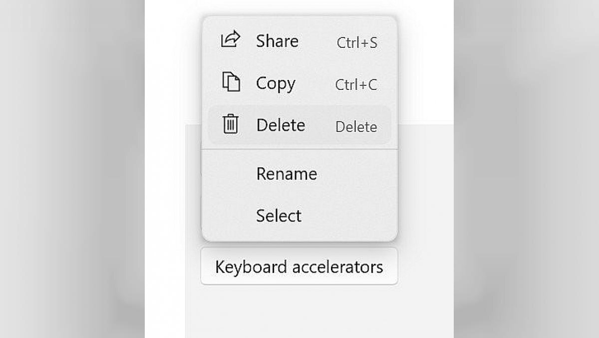The image size is (599, 338).
Task: Click the empty panel below Keyboard accelerators
Action: point(319,312)
